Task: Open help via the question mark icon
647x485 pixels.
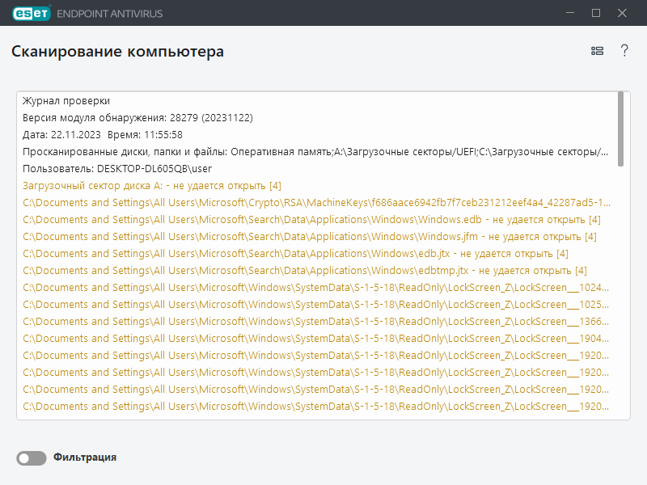Action: pos(624,51)
